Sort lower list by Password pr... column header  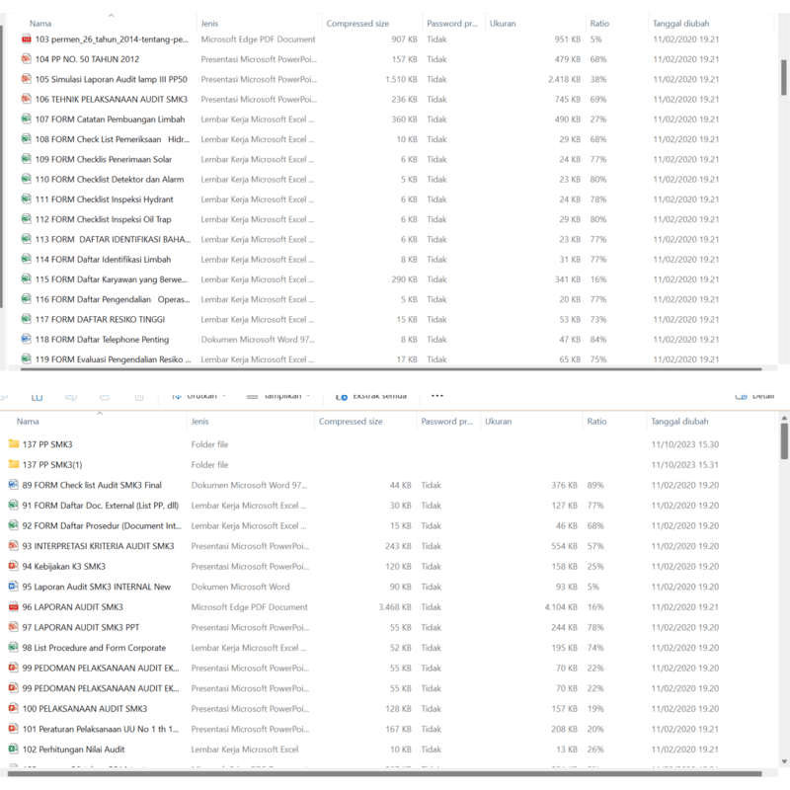pyautogui.click(x=447, y=422)
